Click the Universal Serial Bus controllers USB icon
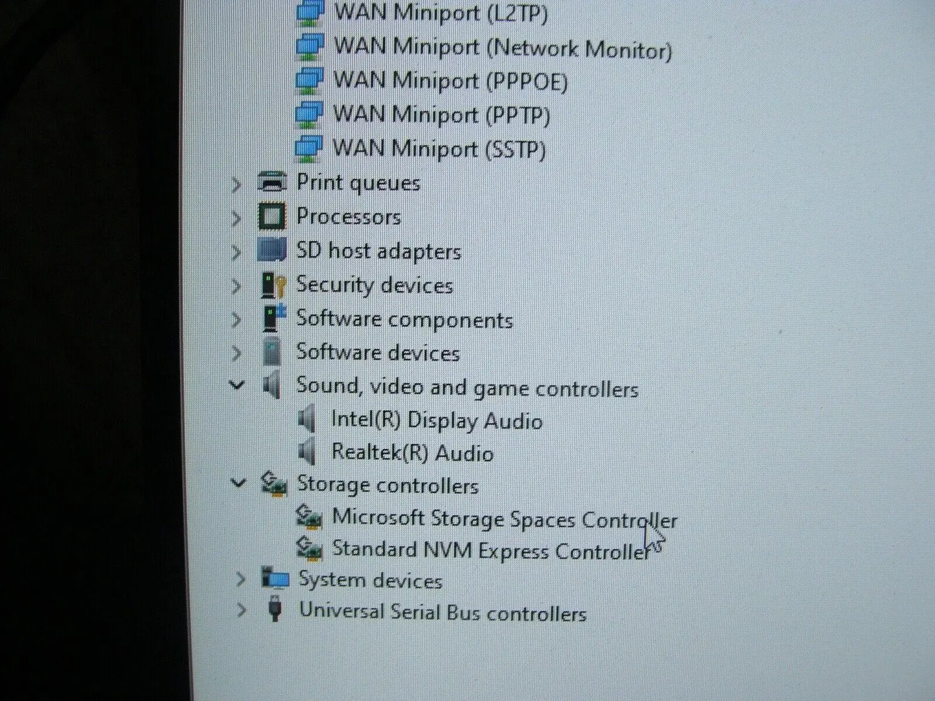Viewport: 935px width, 701px height. pos(275,609)
